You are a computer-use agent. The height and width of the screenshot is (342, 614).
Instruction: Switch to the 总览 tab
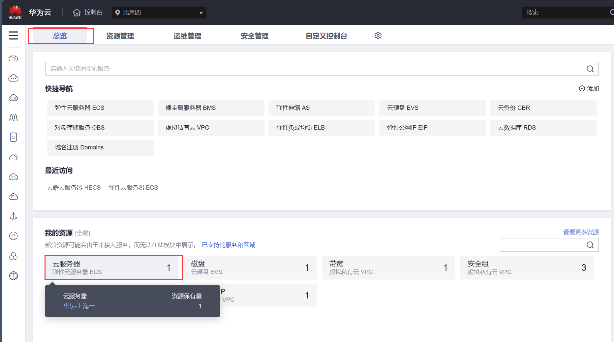pos(60,36)
